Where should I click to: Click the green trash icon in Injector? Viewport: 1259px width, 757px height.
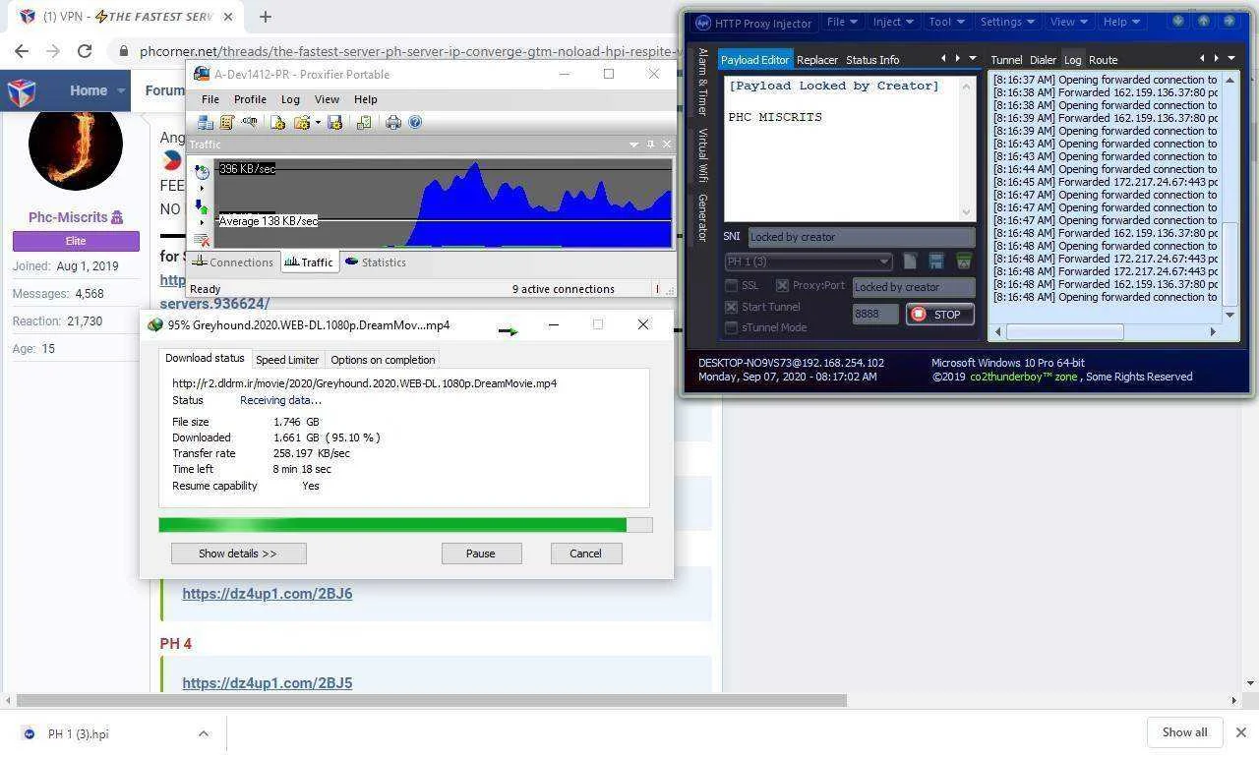point(964,262)
